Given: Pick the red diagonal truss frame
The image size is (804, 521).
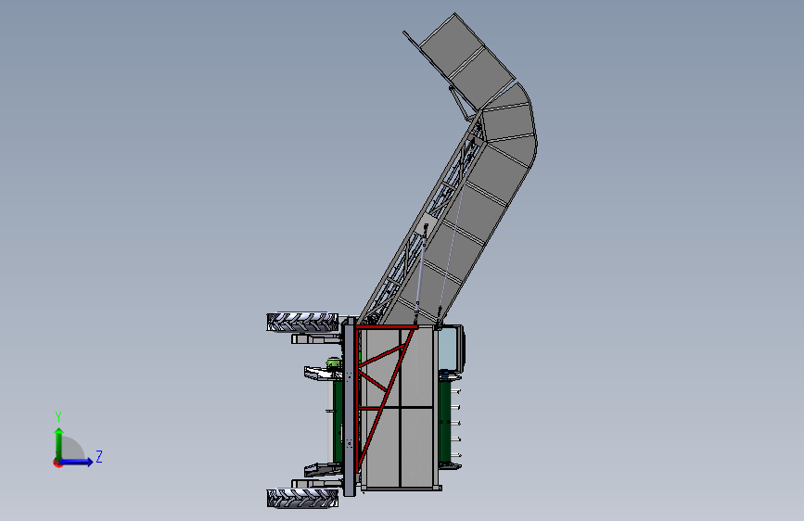Looking at the screenshot, I should coord(385,392).
